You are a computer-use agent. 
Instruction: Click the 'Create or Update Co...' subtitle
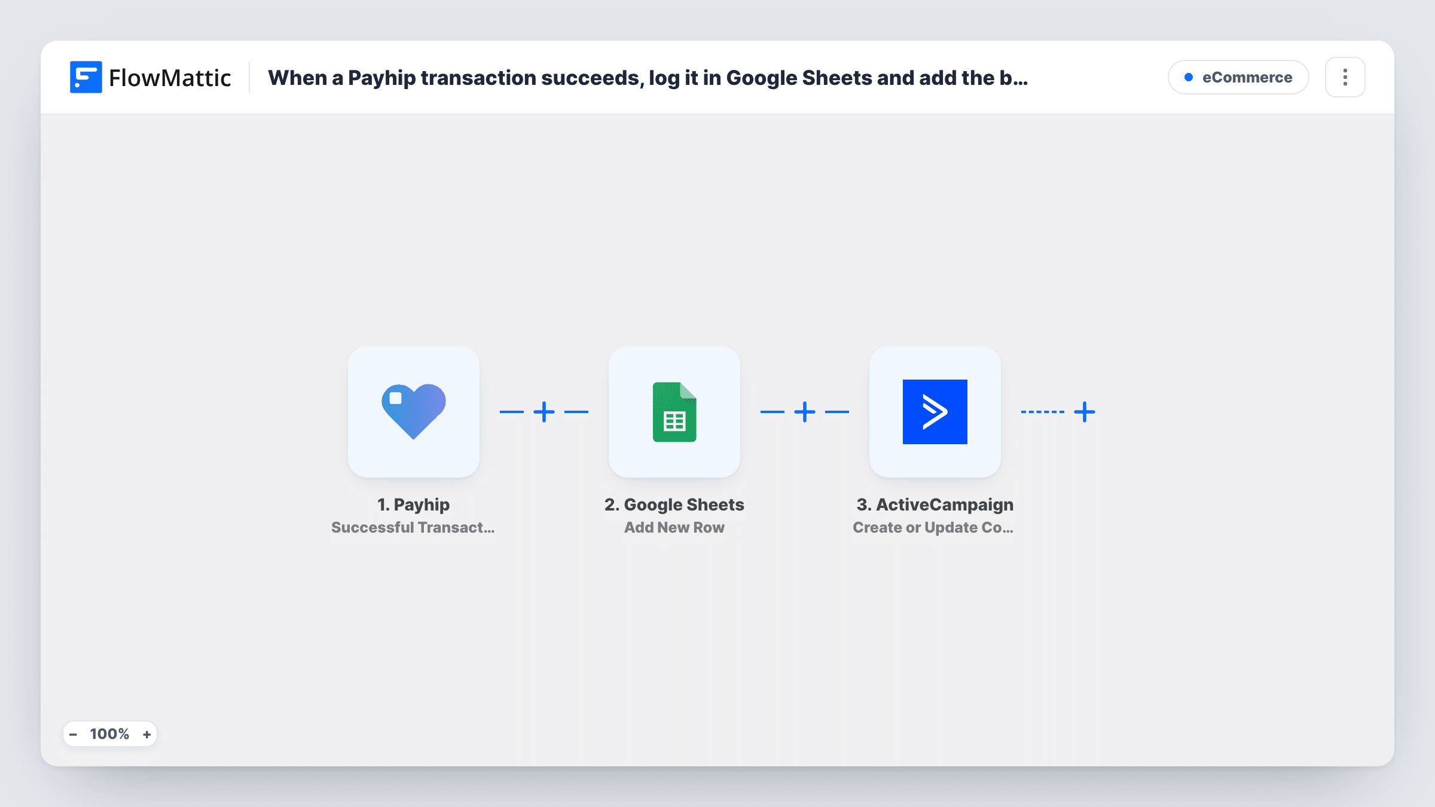tap(933, 527)
